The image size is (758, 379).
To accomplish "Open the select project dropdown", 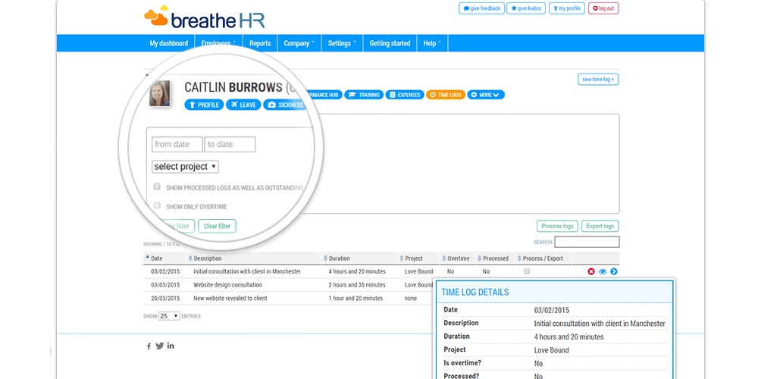I will pos(185,167).
